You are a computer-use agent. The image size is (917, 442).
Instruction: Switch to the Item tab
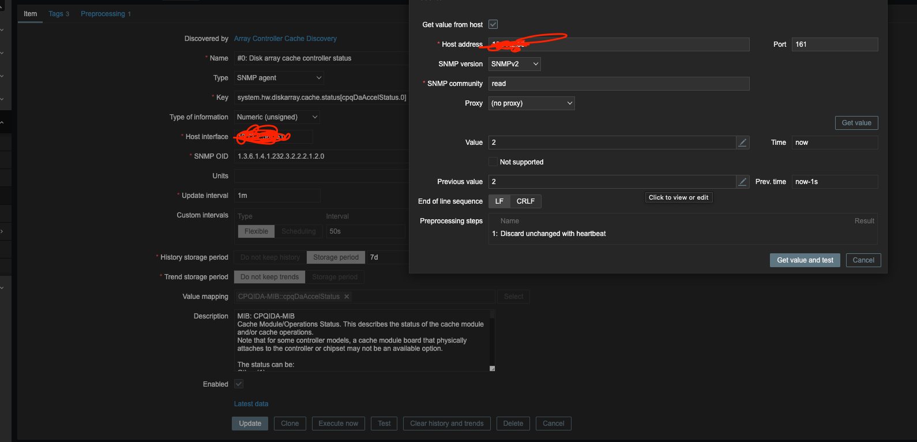[x=30, y=14]
